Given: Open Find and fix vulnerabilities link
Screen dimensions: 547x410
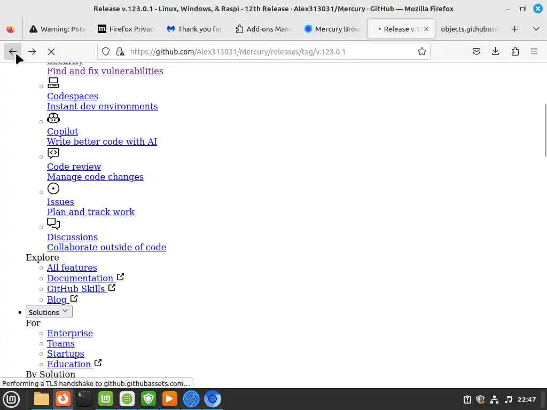Looking at the screenshot, I should (x=105, y=71).
